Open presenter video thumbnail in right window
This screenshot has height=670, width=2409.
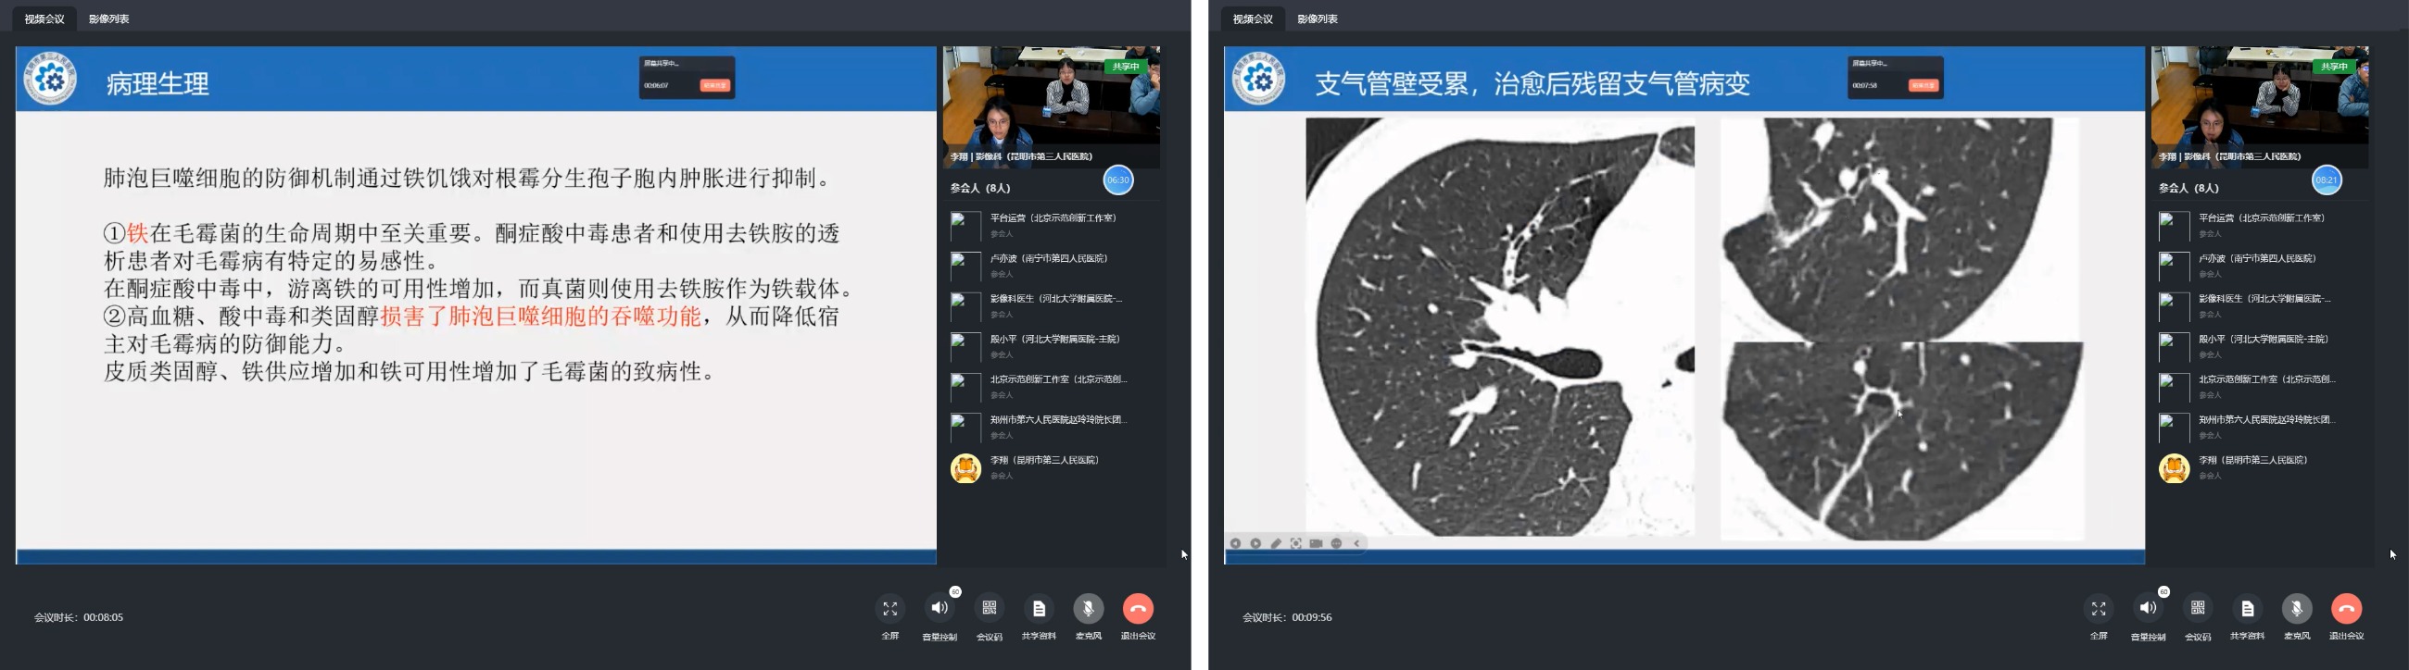pyautogui.click(x=2260, y=107)
